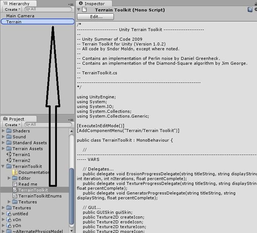The image size is (257, 233).
Task: Select Main Camera in the Hierarchy
Action: 20,16
